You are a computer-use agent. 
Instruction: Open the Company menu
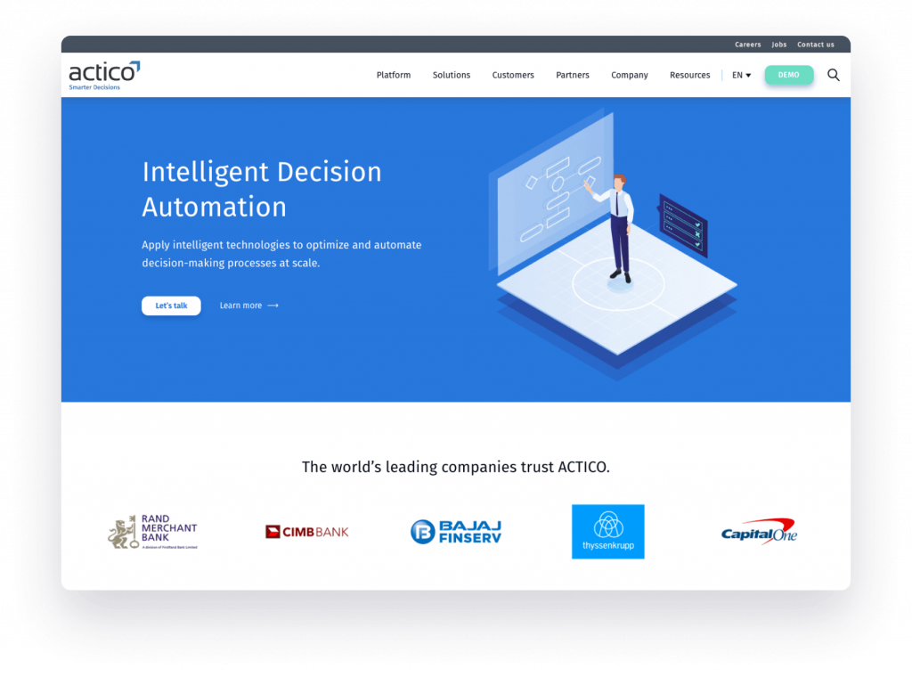(630, 75)
